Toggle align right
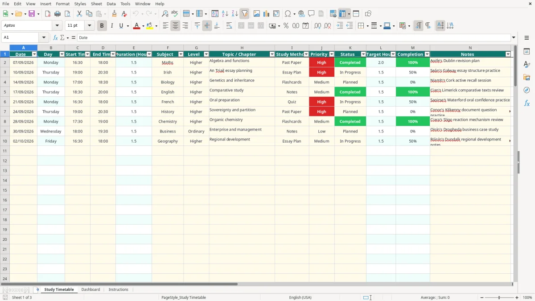This screenshot has height=301, width=535. (x=185, y=26)
